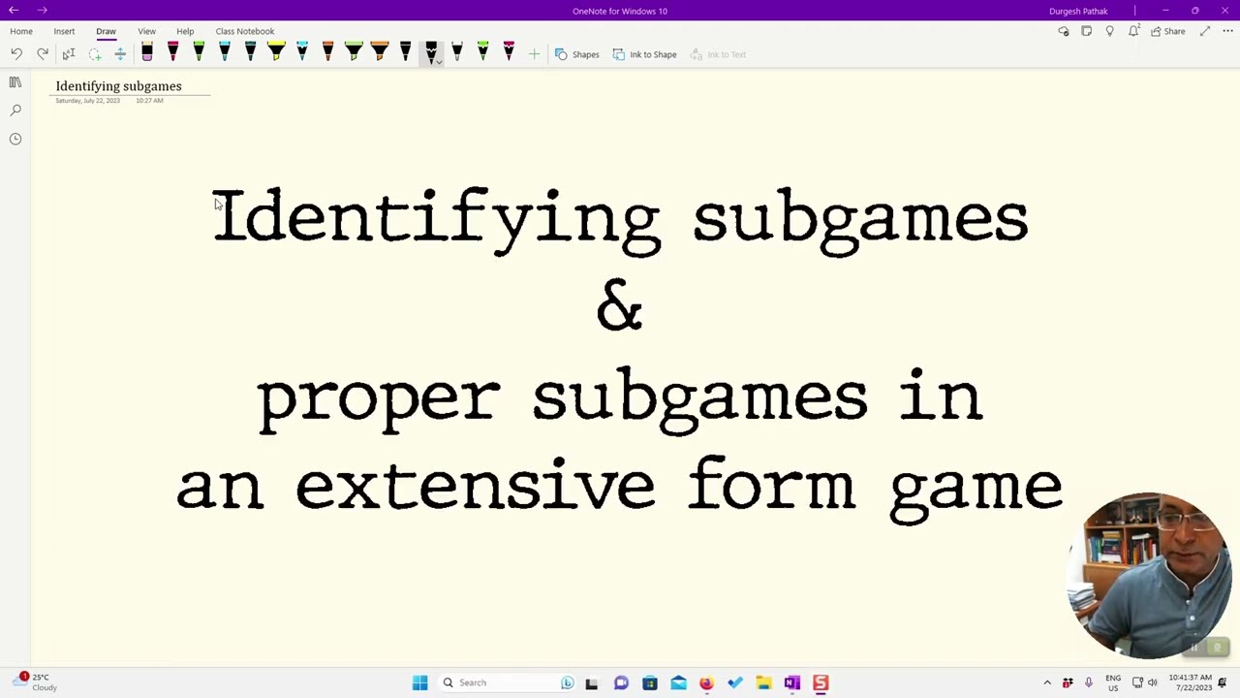Launch Firefox from the taskbar
Image resolution: width=1240 pixels, height=698 pixels.
[x=706, y=682]
